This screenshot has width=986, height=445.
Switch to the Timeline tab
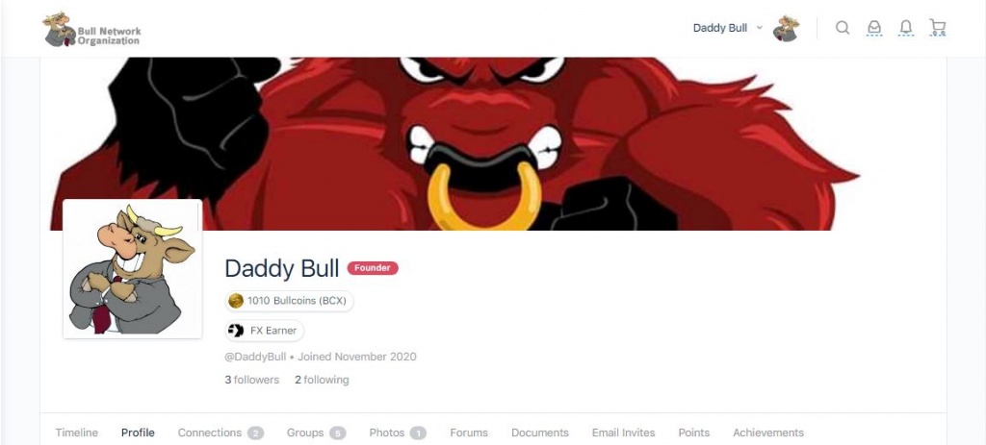(x=77, y=433)
